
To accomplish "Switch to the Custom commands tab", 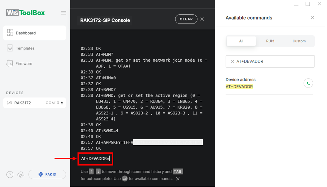I will 299,41.
